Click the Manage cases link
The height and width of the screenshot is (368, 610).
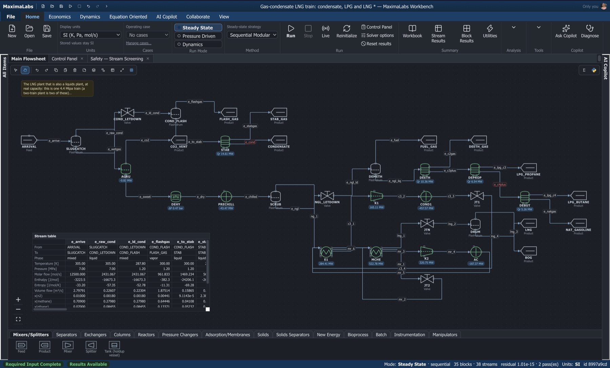139,43
